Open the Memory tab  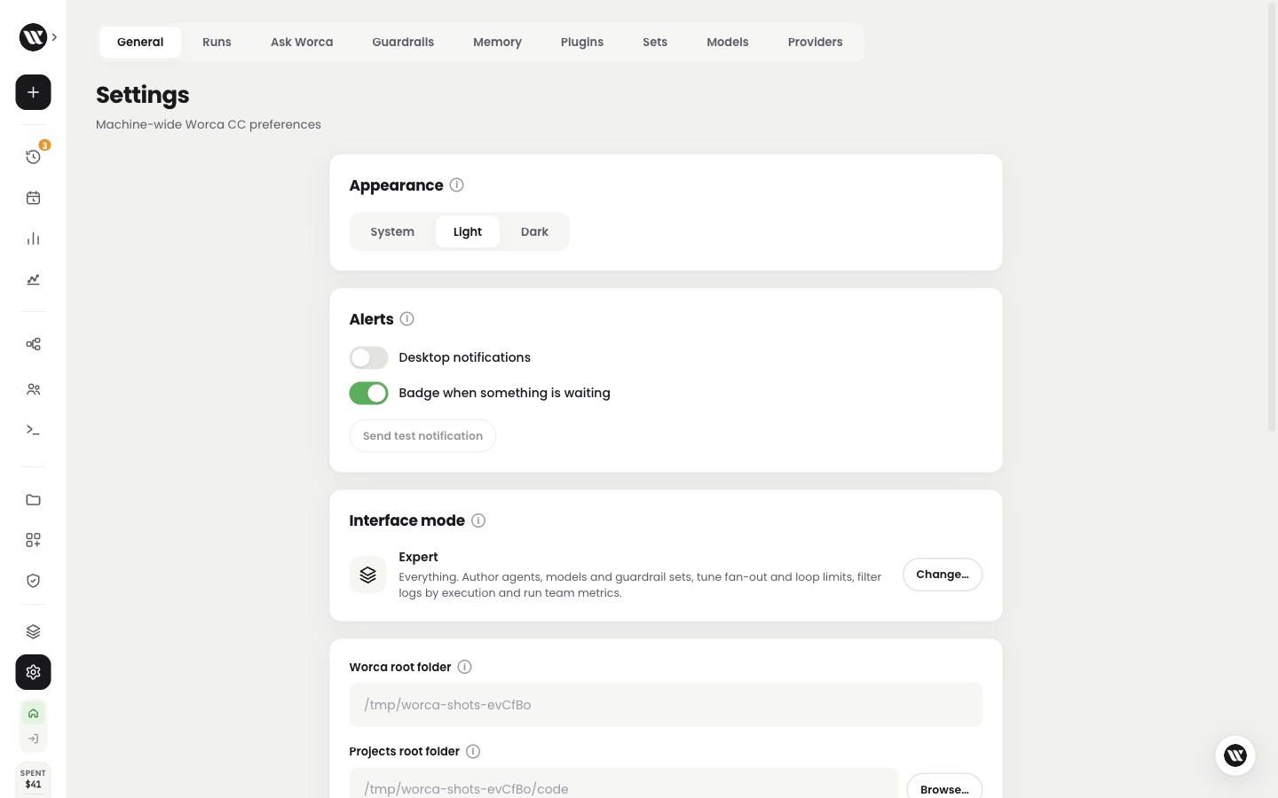[497, 42]
